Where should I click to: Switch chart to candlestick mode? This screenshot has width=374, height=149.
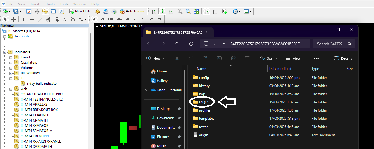click(162, 11)
